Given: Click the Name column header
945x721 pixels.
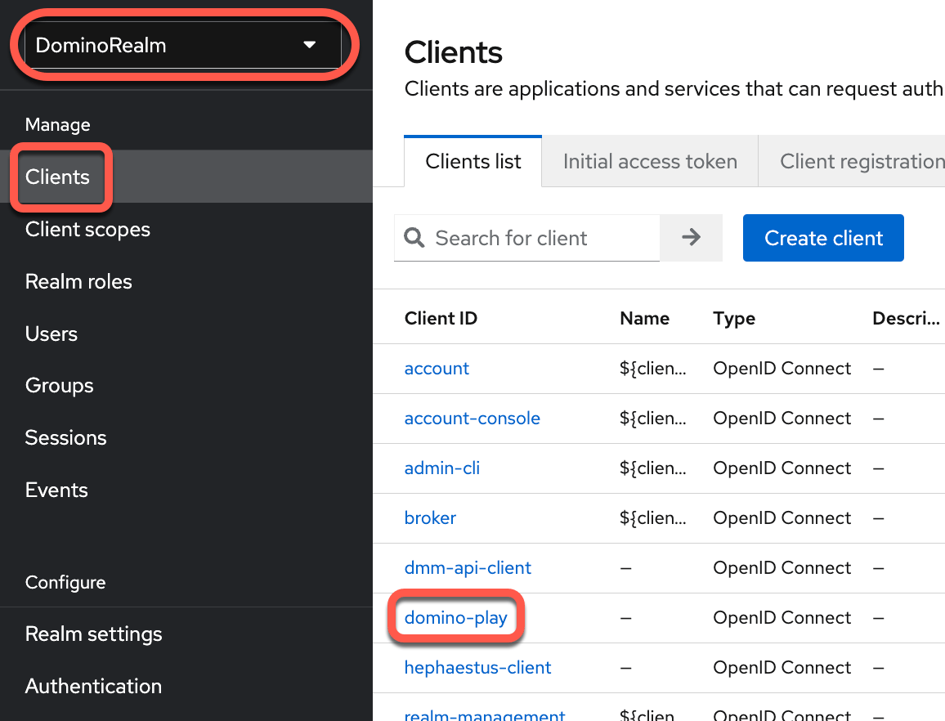Looking at the screenshot, I should (x=644, y=318).
